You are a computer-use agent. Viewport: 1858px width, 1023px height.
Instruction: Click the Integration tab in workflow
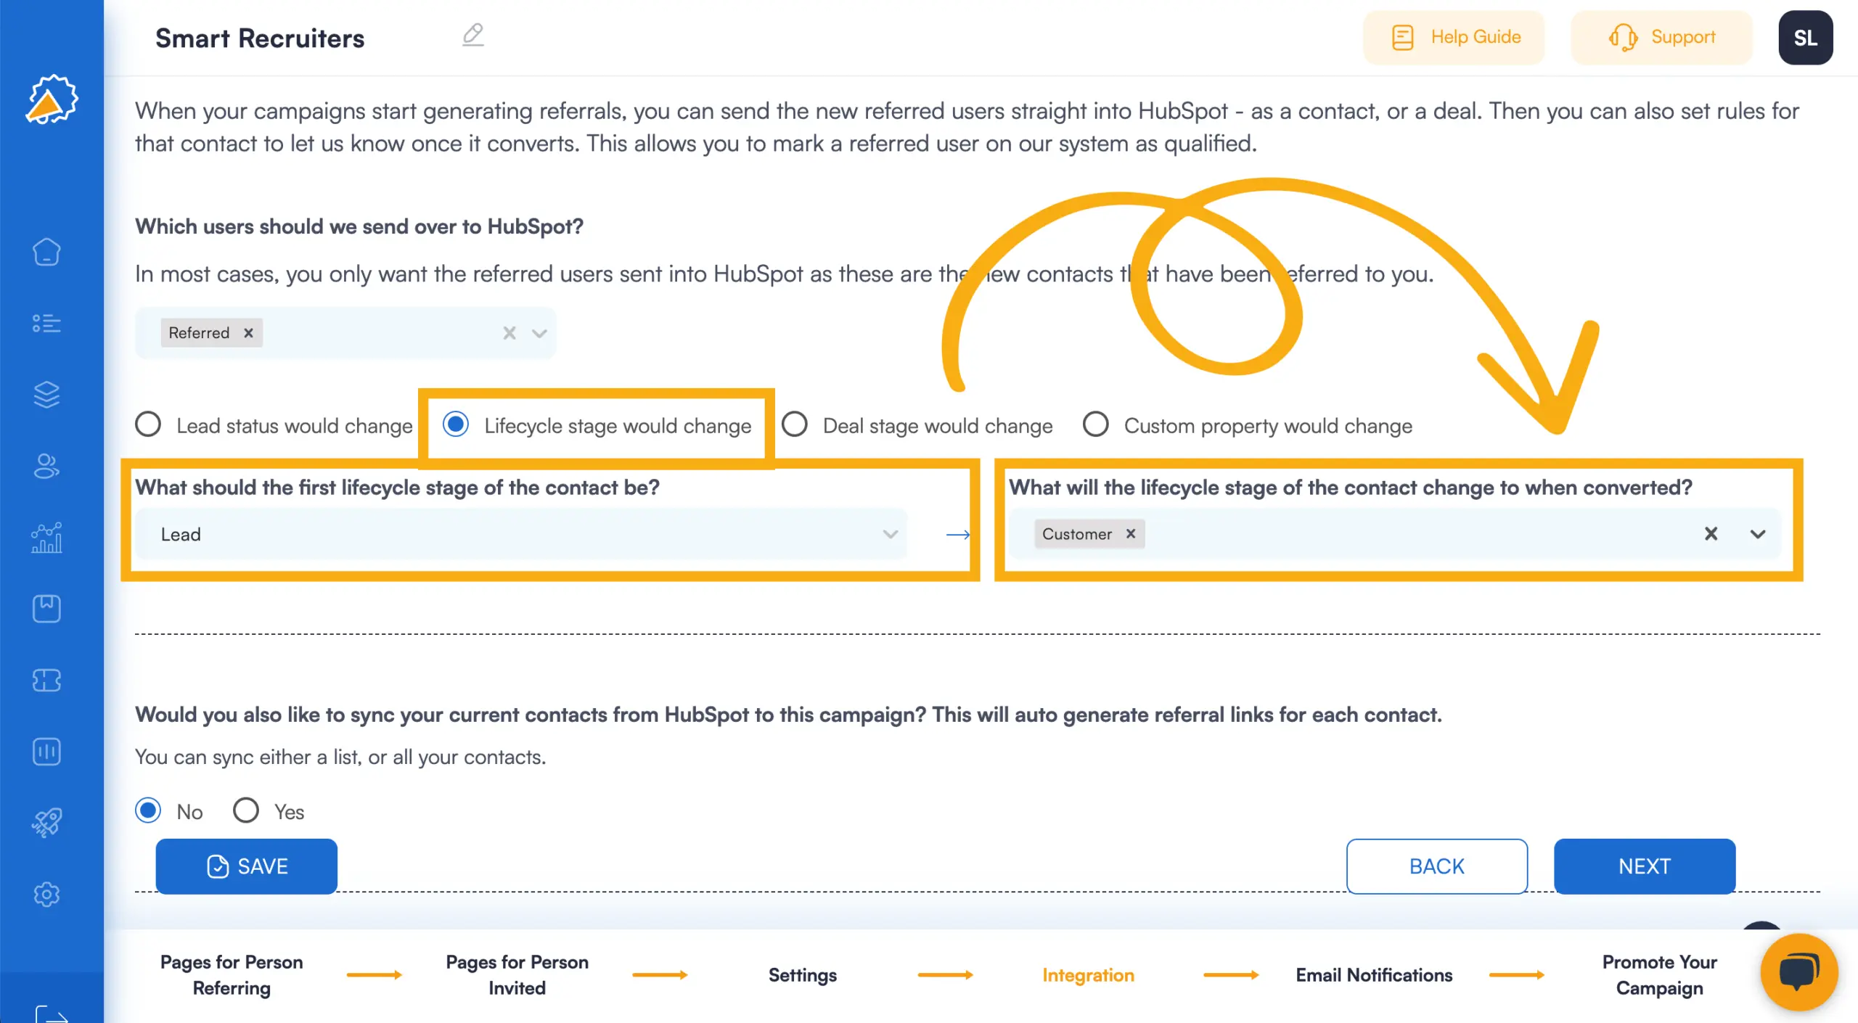[1089, 974]
